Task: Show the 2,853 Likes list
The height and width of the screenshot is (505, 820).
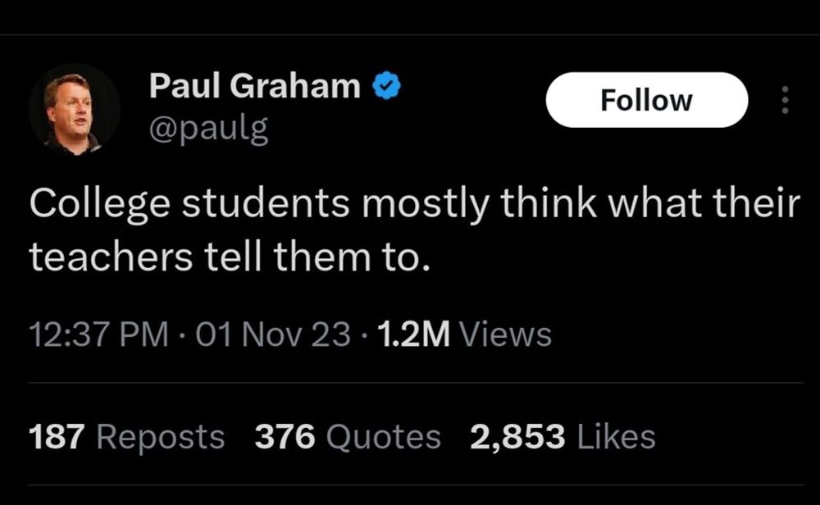Action: click(x=563, y=437)
